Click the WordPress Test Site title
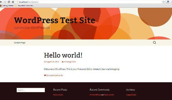Viewport: 172px width, 100px height. [55, 20]
